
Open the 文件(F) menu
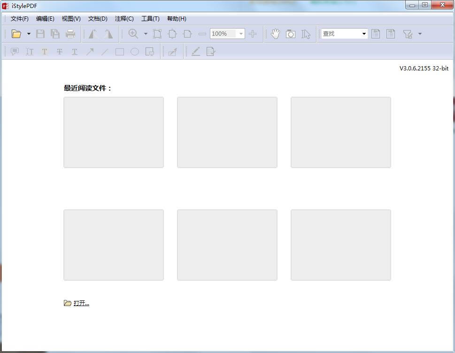19,19
